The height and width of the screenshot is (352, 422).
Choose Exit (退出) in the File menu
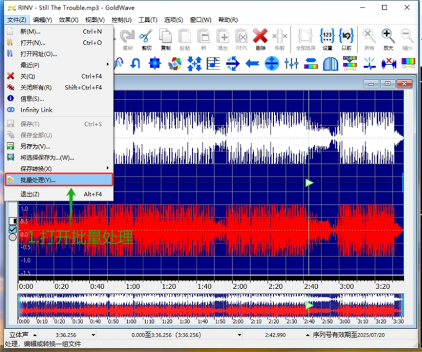59,194
